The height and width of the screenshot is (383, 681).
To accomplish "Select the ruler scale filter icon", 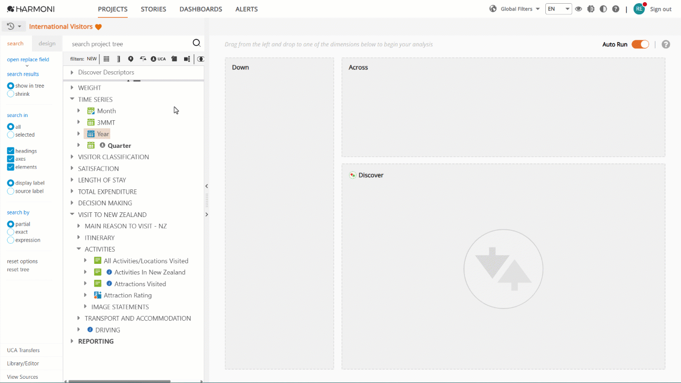I will (x=119, y=59).
